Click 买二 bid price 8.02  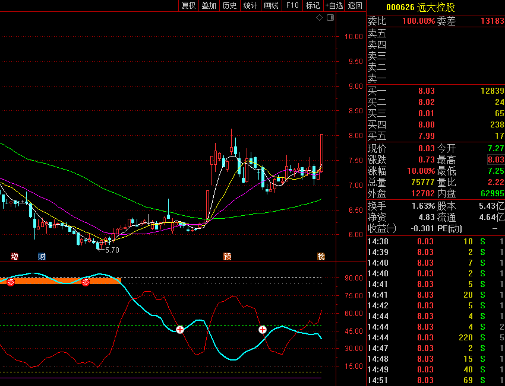click(427, 102)
